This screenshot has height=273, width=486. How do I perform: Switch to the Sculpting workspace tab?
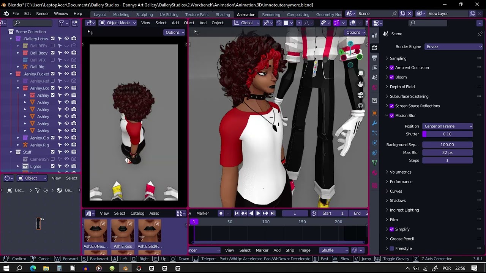pyautogui.click(x=144, y=14)
